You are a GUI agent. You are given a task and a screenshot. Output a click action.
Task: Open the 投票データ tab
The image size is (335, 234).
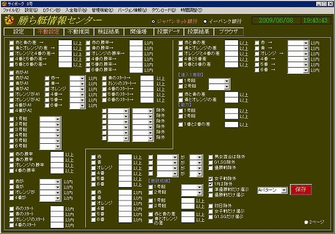[x=168, y=32]
